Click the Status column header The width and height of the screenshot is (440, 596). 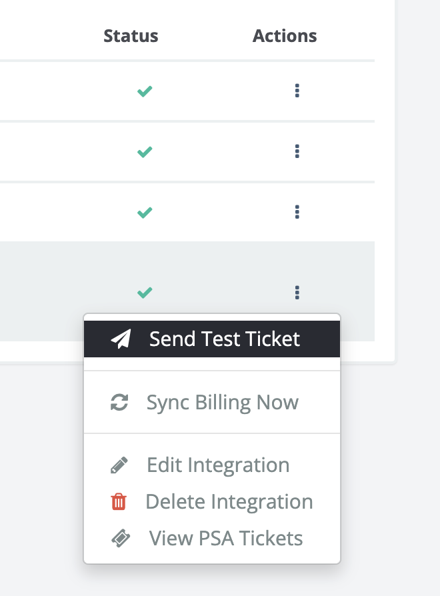click(x=131, y=36)
